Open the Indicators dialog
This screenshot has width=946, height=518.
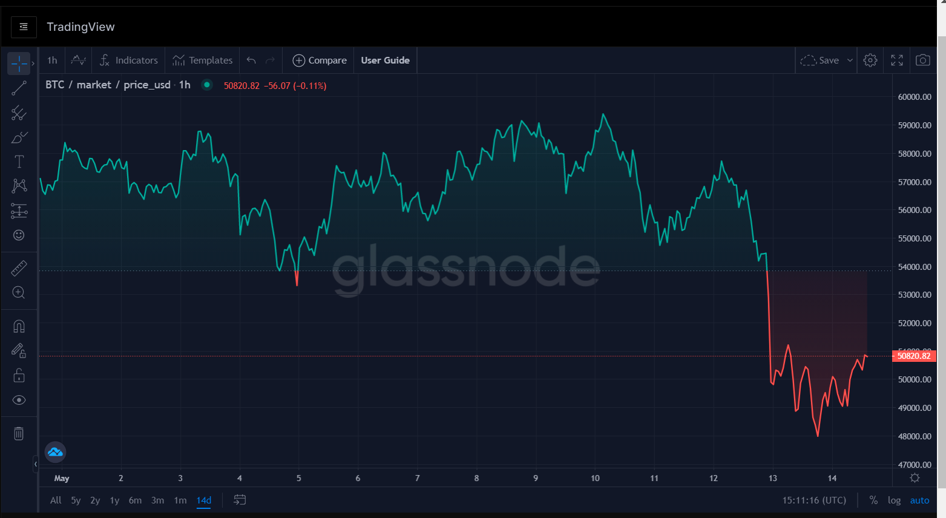click(129, 61)
